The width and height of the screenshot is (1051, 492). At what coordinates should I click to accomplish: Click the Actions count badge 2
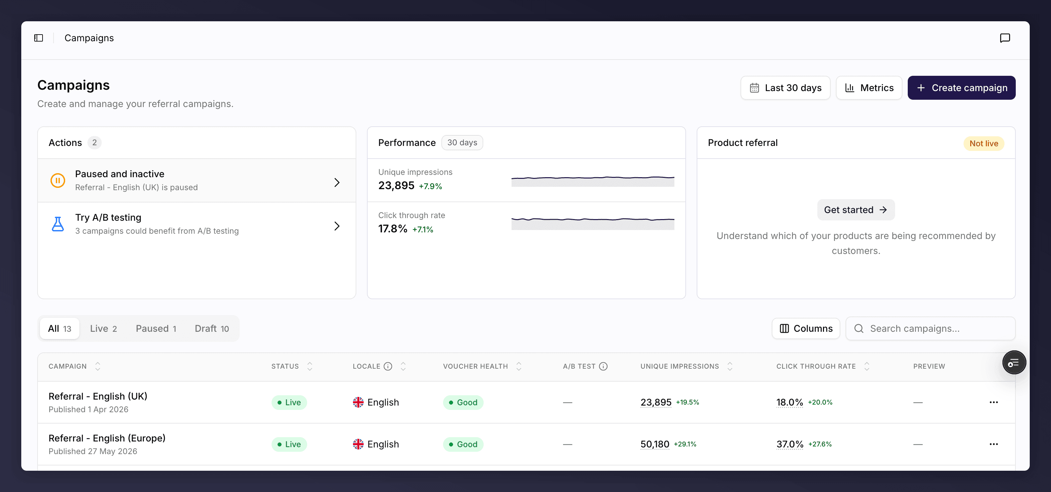click(94, 143)
